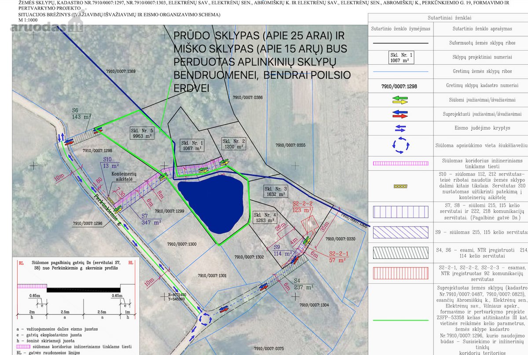Click cadastral number 7910/0007:1298 on the map
The height and width of the screenshot is (355, 528).
click(x=98, y=150)
